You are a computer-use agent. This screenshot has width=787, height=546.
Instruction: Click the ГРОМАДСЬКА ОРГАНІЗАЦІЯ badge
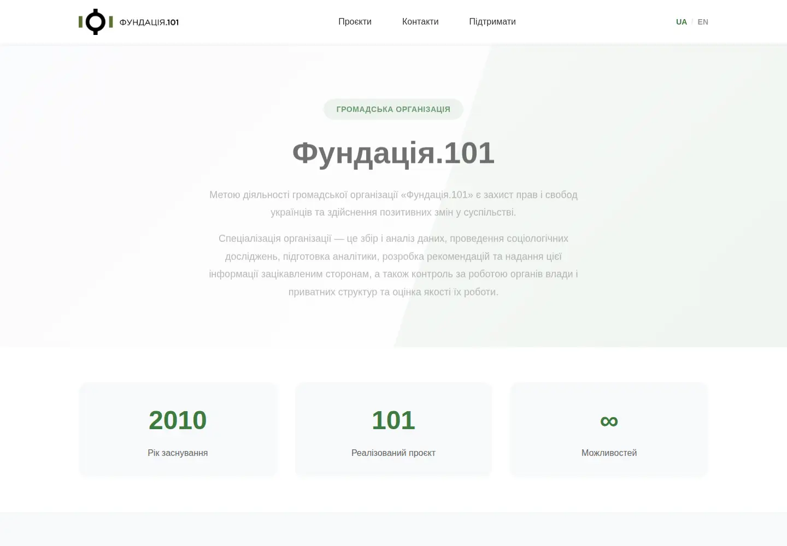393,109
